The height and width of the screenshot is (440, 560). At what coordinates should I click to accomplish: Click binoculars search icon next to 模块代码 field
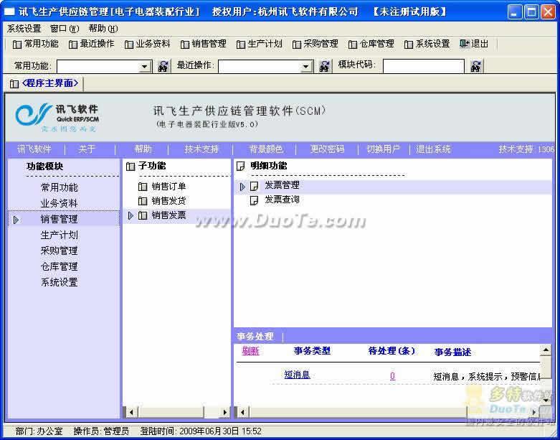(x=475, y=66)
